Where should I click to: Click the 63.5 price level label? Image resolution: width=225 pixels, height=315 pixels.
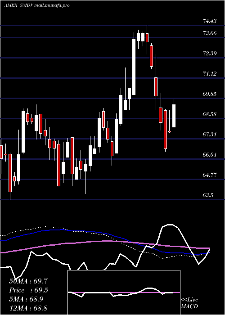(208, 195)
